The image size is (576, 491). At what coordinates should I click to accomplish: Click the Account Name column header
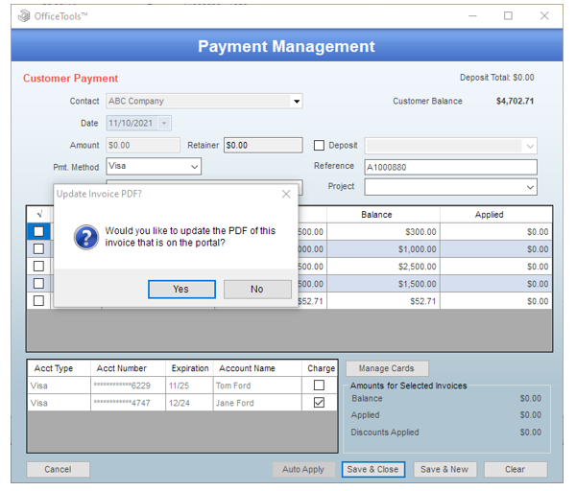257,368
